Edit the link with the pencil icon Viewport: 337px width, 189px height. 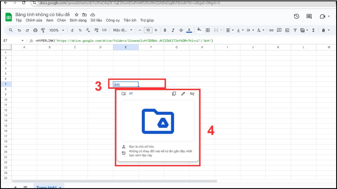pos(183,94)
